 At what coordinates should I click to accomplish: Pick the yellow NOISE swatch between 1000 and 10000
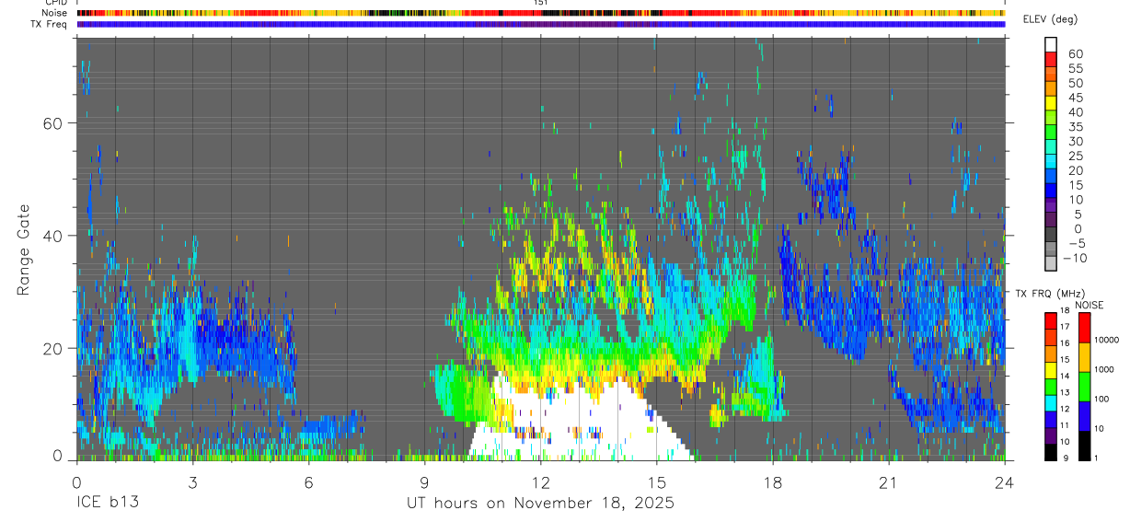(1086, 356)
